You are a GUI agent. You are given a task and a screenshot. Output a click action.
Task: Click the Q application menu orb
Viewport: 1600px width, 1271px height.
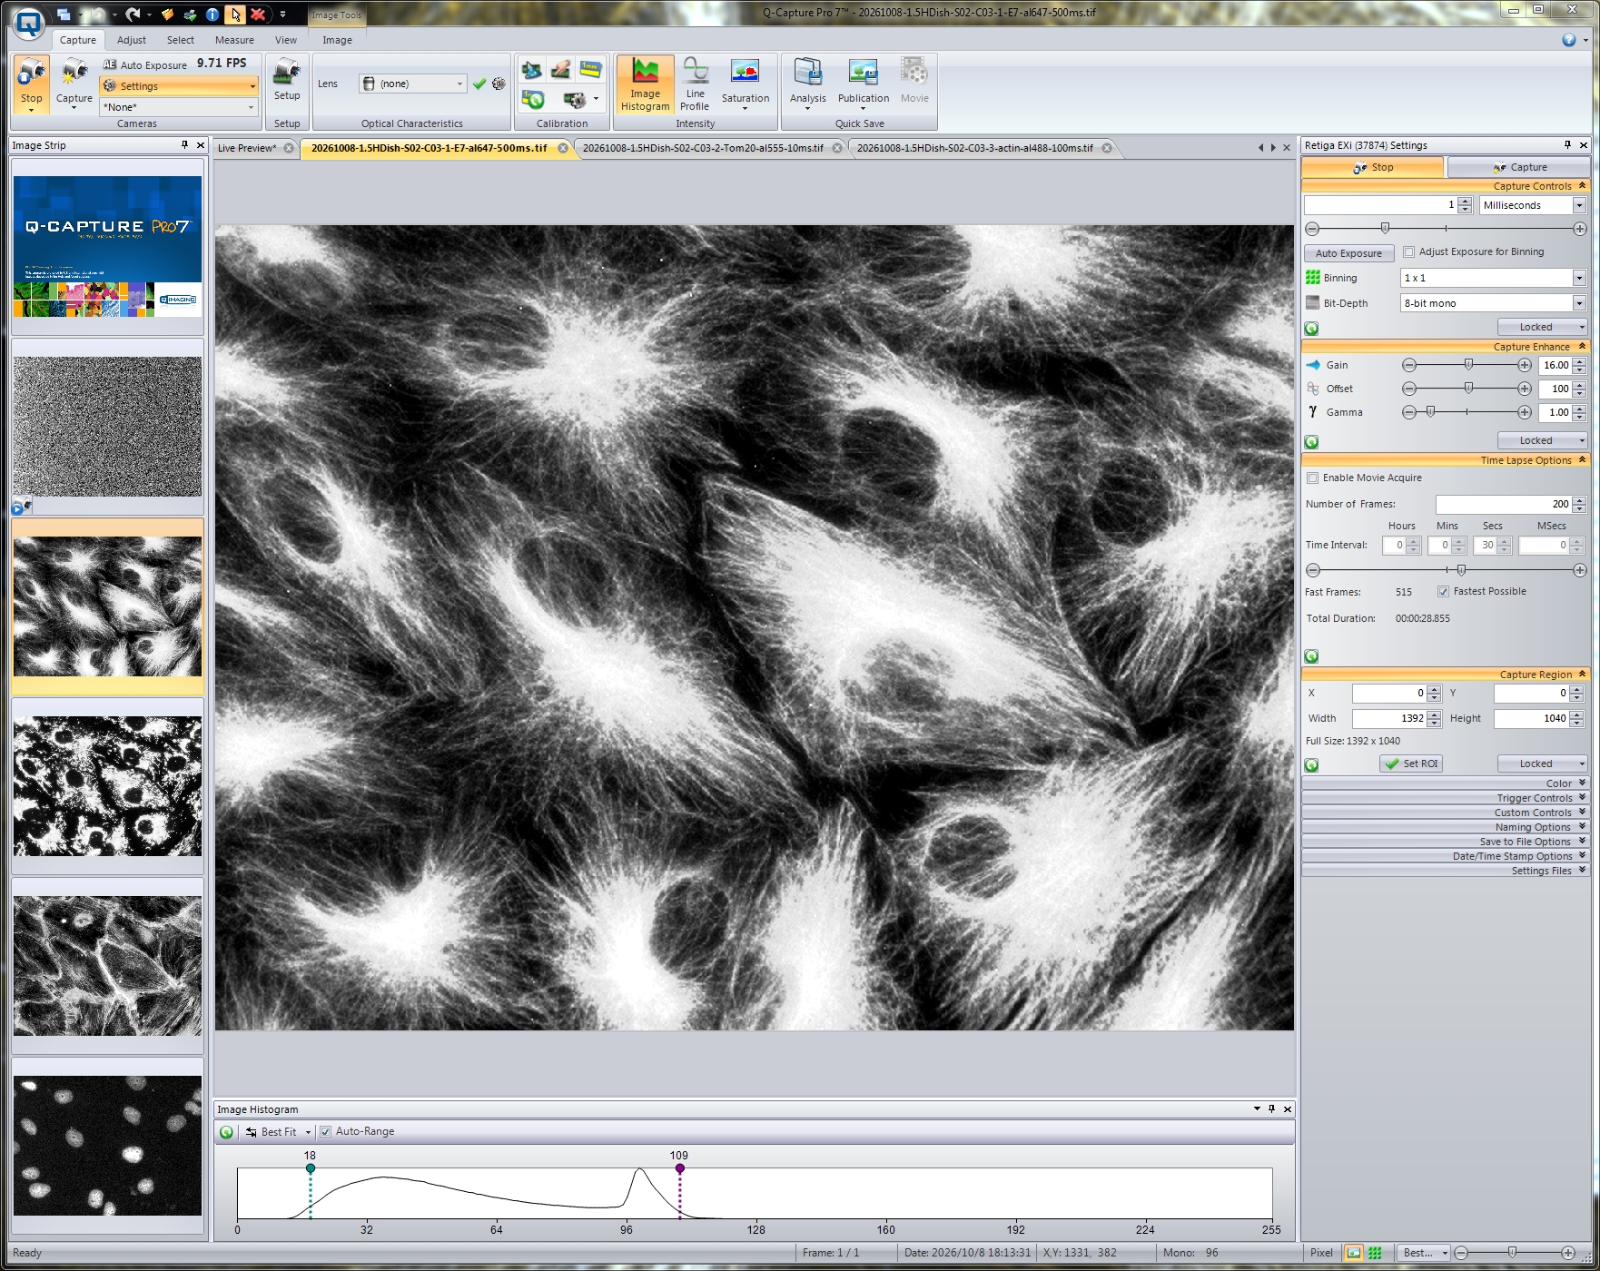(x=29, y=23)
